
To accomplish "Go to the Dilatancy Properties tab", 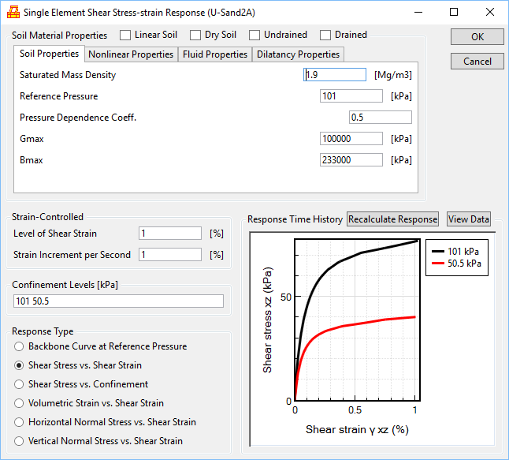I will click(298, 54).
